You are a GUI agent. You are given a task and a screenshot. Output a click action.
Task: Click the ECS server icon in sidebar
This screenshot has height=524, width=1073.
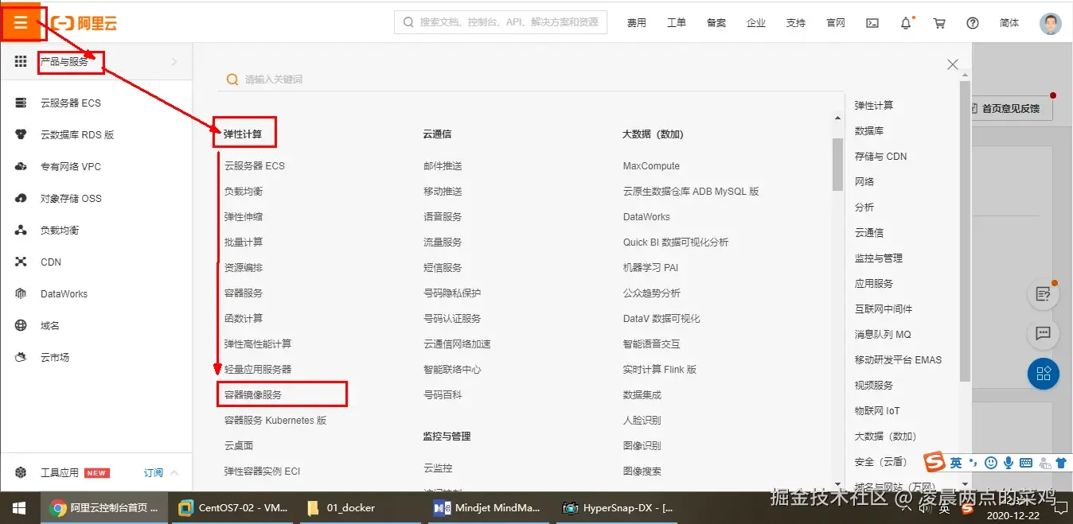tap(21, 103)
